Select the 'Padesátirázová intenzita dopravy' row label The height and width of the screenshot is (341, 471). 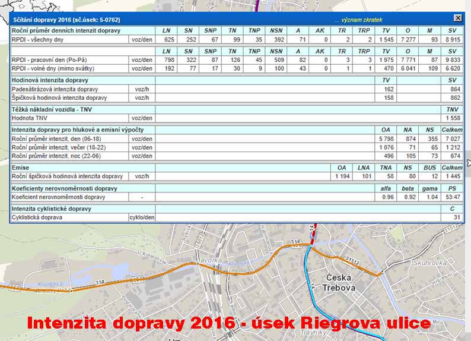click(55, 89)
